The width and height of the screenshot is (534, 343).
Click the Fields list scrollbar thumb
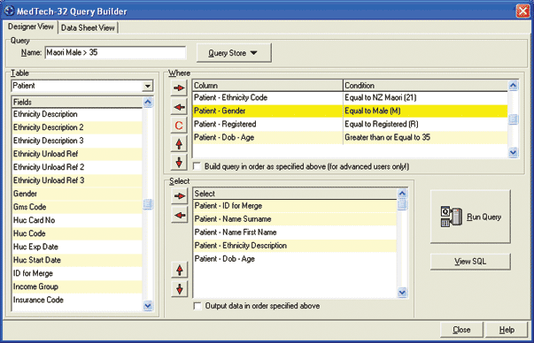(x=148, y=204)
